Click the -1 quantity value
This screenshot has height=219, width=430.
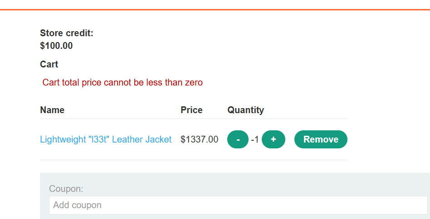(255, 139)
